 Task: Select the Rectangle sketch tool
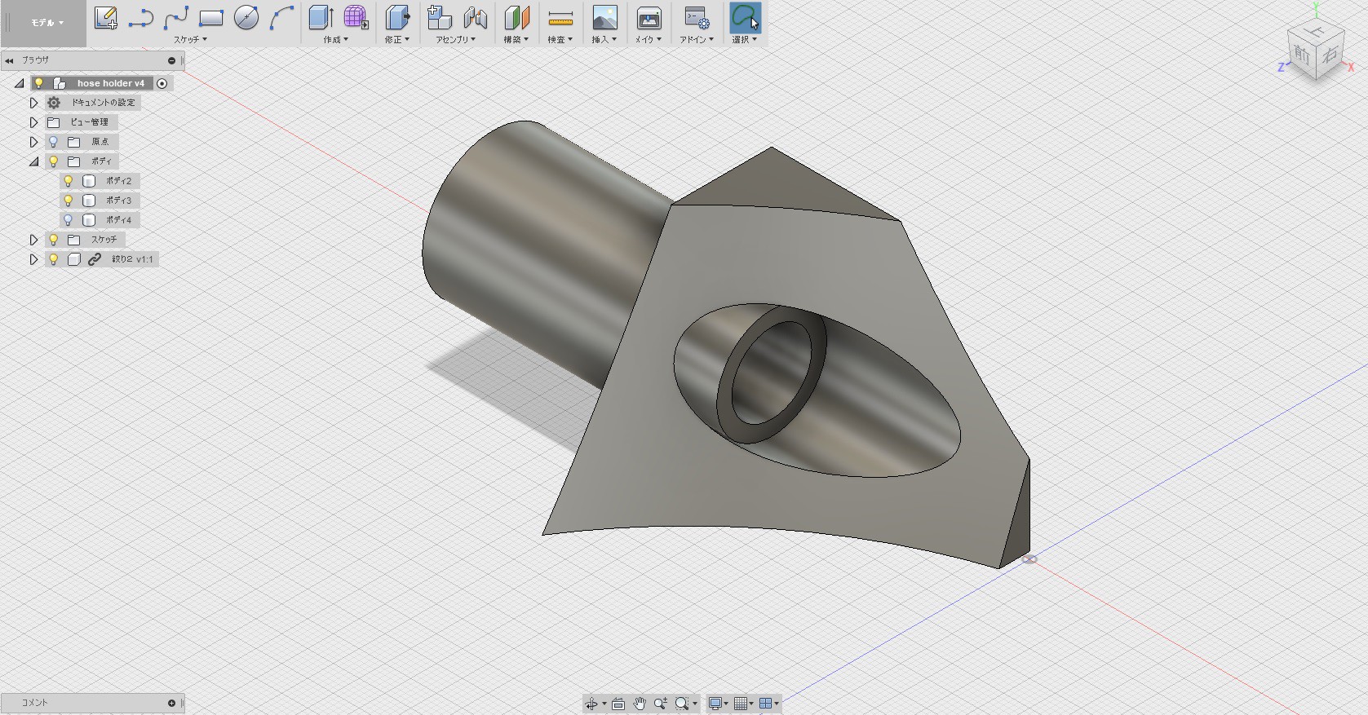[x=211, y=17]
